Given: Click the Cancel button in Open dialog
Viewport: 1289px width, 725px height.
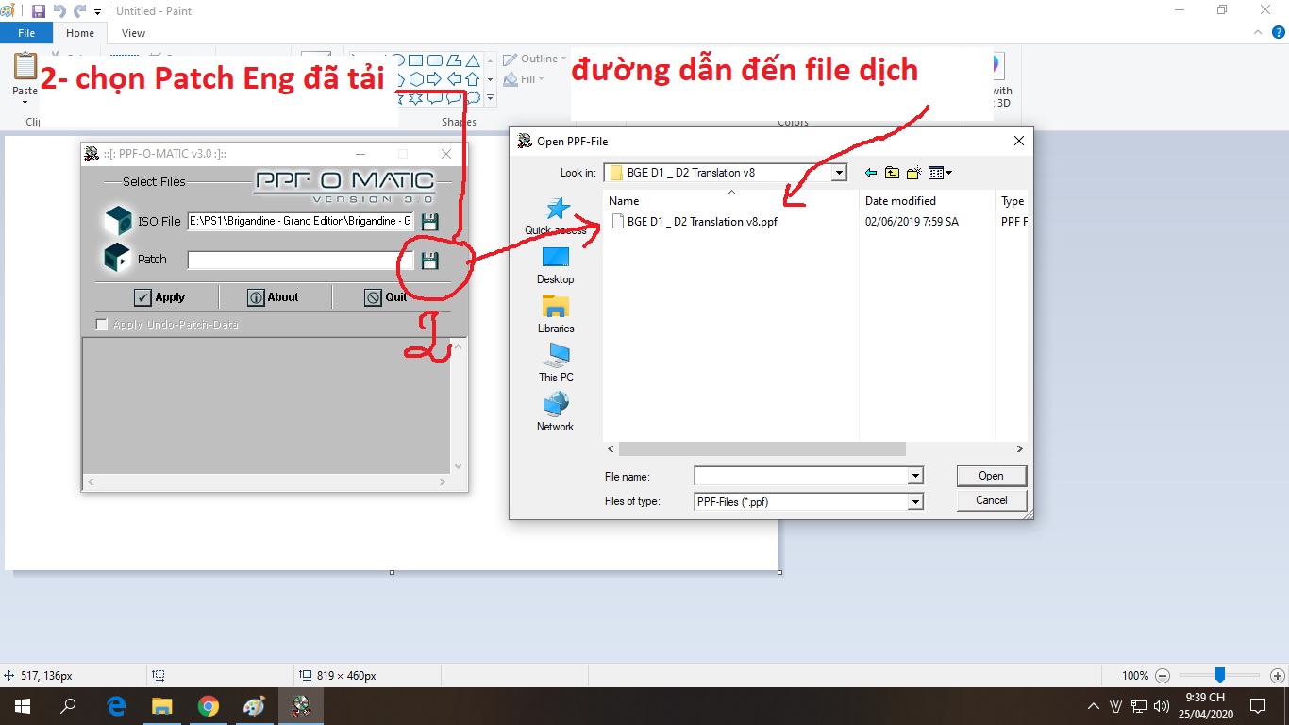Looking at the screenshot, I should 992,500.
